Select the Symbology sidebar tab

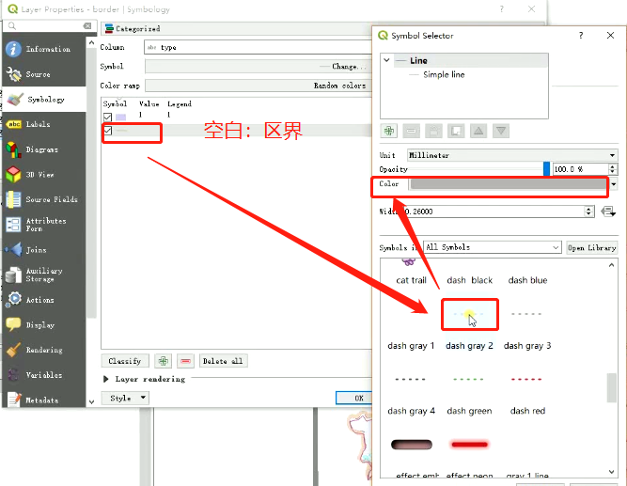pyautogui.click(x=44, y=100)
